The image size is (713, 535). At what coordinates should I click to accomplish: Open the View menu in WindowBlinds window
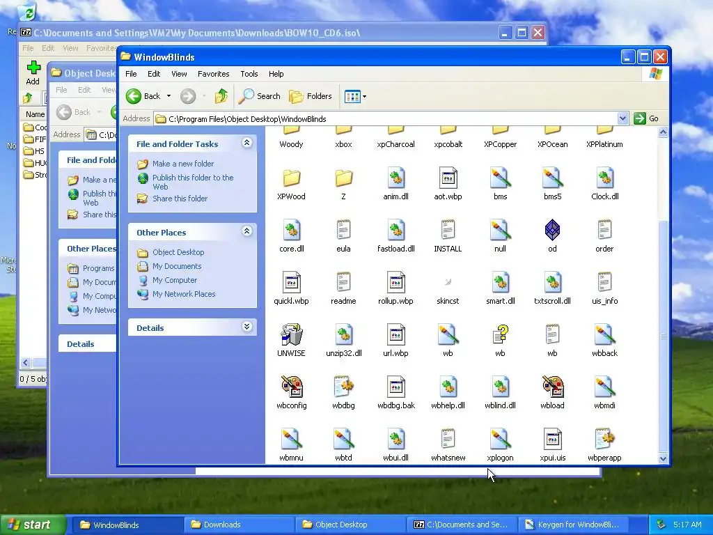179,74
